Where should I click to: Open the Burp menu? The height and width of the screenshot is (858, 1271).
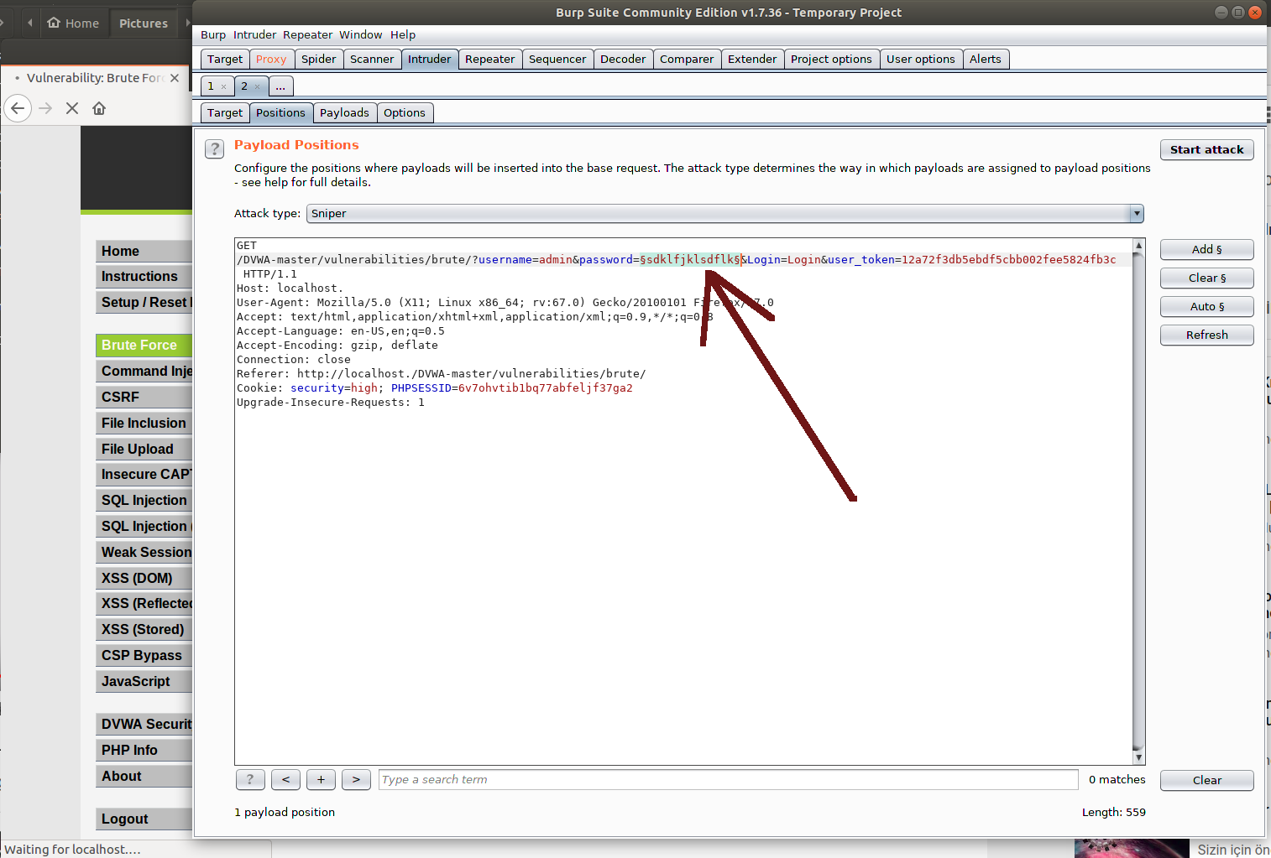(213, 34)
